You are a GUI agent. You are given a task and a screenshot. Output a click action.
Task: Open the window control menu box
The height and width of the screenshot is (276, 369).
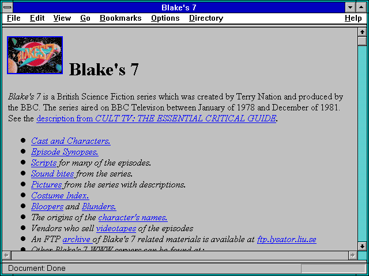point(7,7)
